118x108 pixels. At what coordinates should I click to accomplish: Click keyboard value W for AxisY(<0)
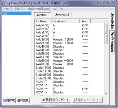[54, 32]
